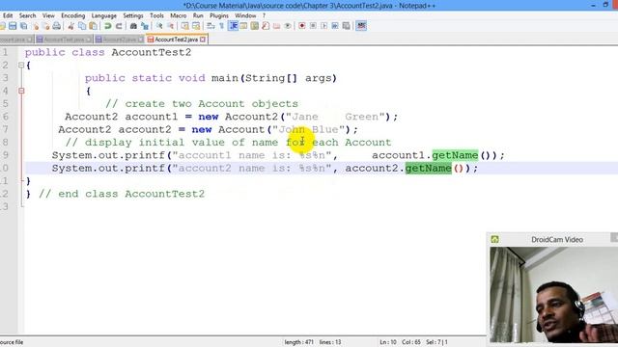Toggle Word Wrap toolbar icon
Screen dimensions: 618x347
point(211,26)
